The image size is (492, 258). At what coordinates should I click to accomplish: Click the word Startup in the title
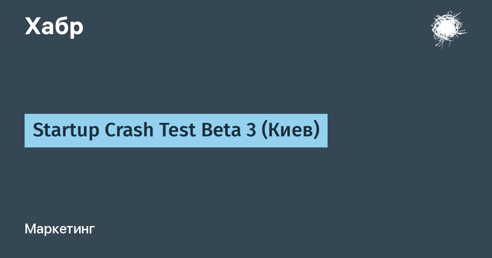click(66, 131)
